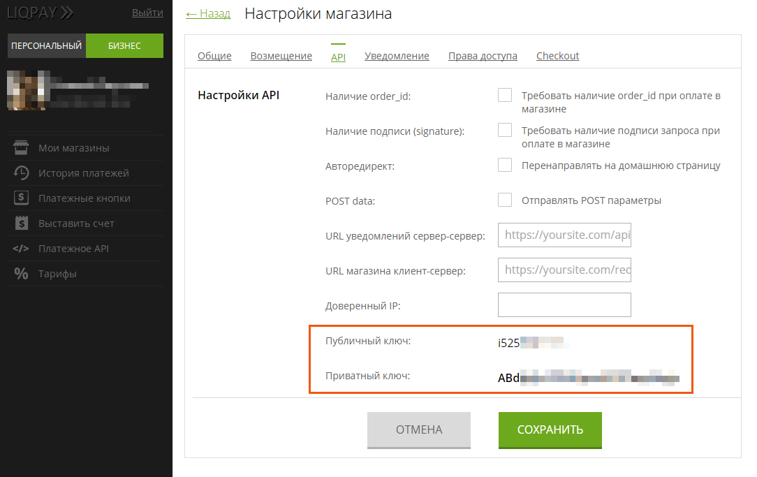Open Тарифы menu item
757x477 pixels.
85,274
